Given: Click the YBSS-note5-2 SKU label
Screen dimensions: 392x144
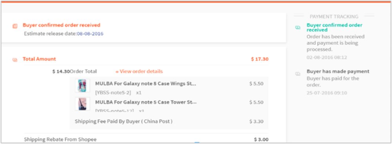Looking at the screenshot, I should click(113, 93).
